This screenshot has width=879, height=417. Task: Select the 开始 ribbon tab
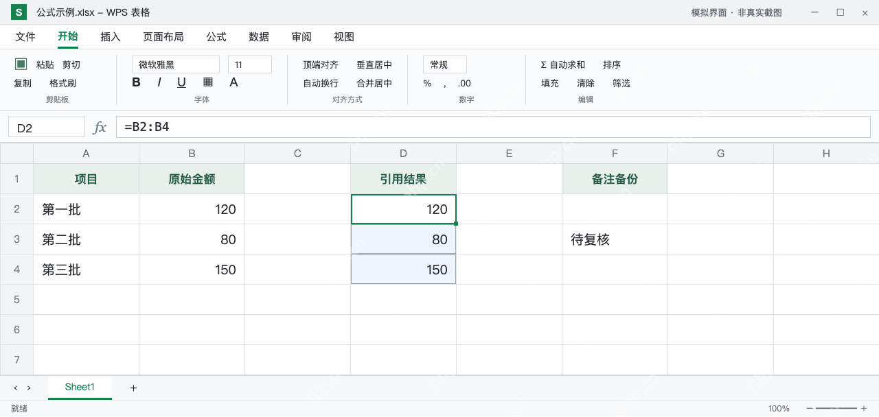[x=68, y=37]
